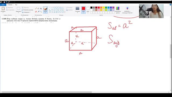Select Color 2 (Цвет 2) white box
This screenshot has width=172, height=97.
pos(88,10)
